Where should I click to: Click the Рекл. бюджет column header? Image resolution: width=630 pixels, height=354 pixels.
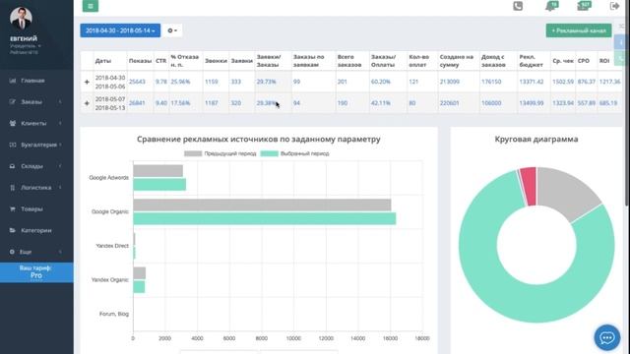coord(532,61)
